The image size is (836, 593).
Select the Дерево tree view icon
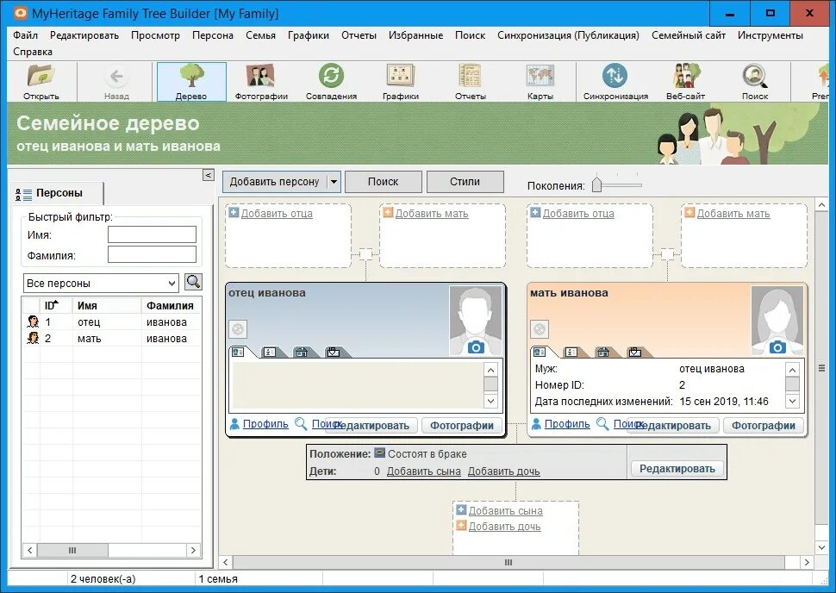point(191,82)
